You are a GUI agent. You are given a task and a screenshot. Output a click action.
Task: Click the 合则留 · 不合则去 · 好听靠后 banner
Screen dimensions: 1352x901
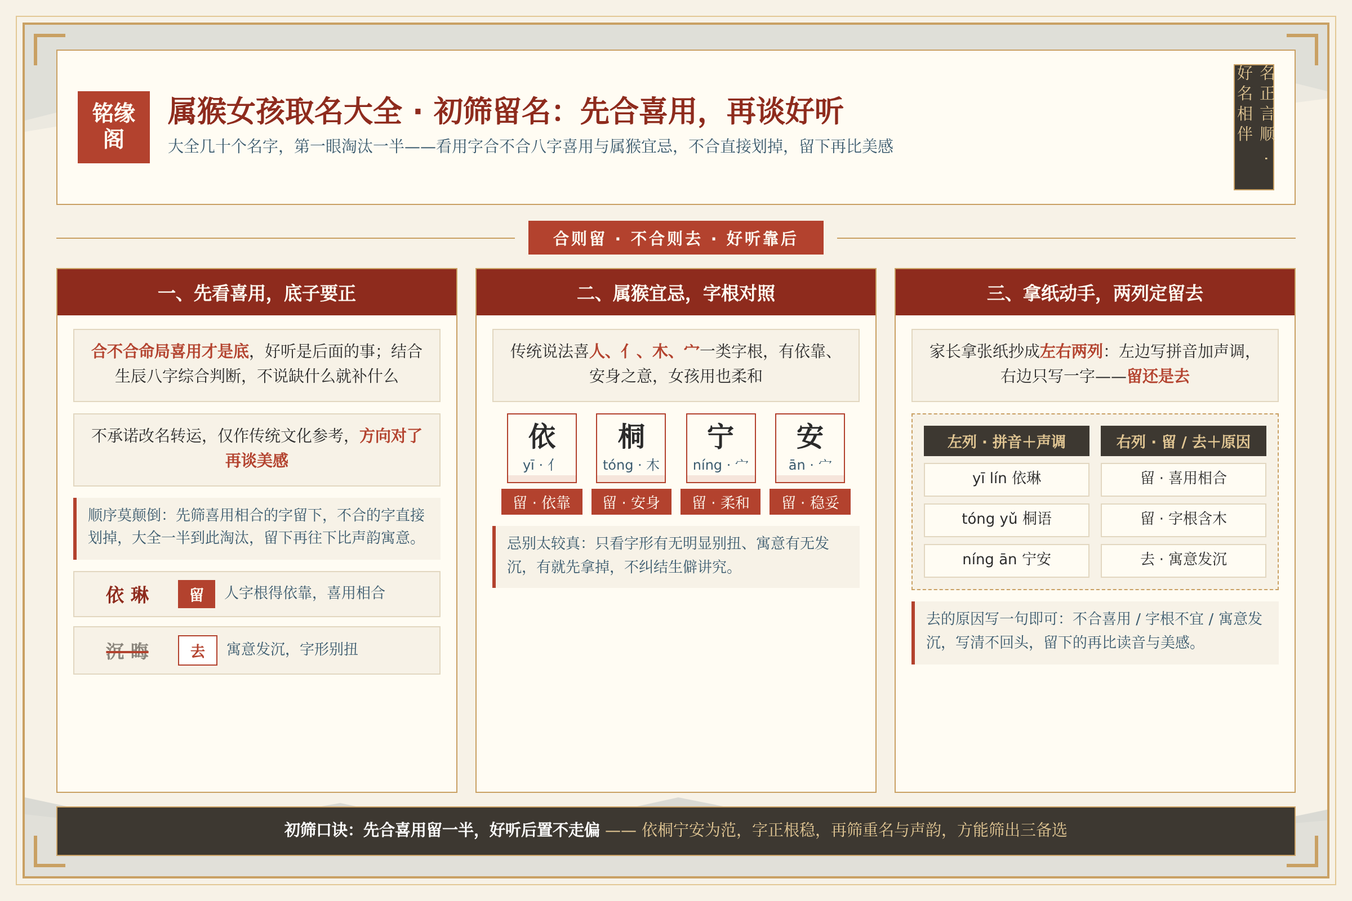coord(676,238)
